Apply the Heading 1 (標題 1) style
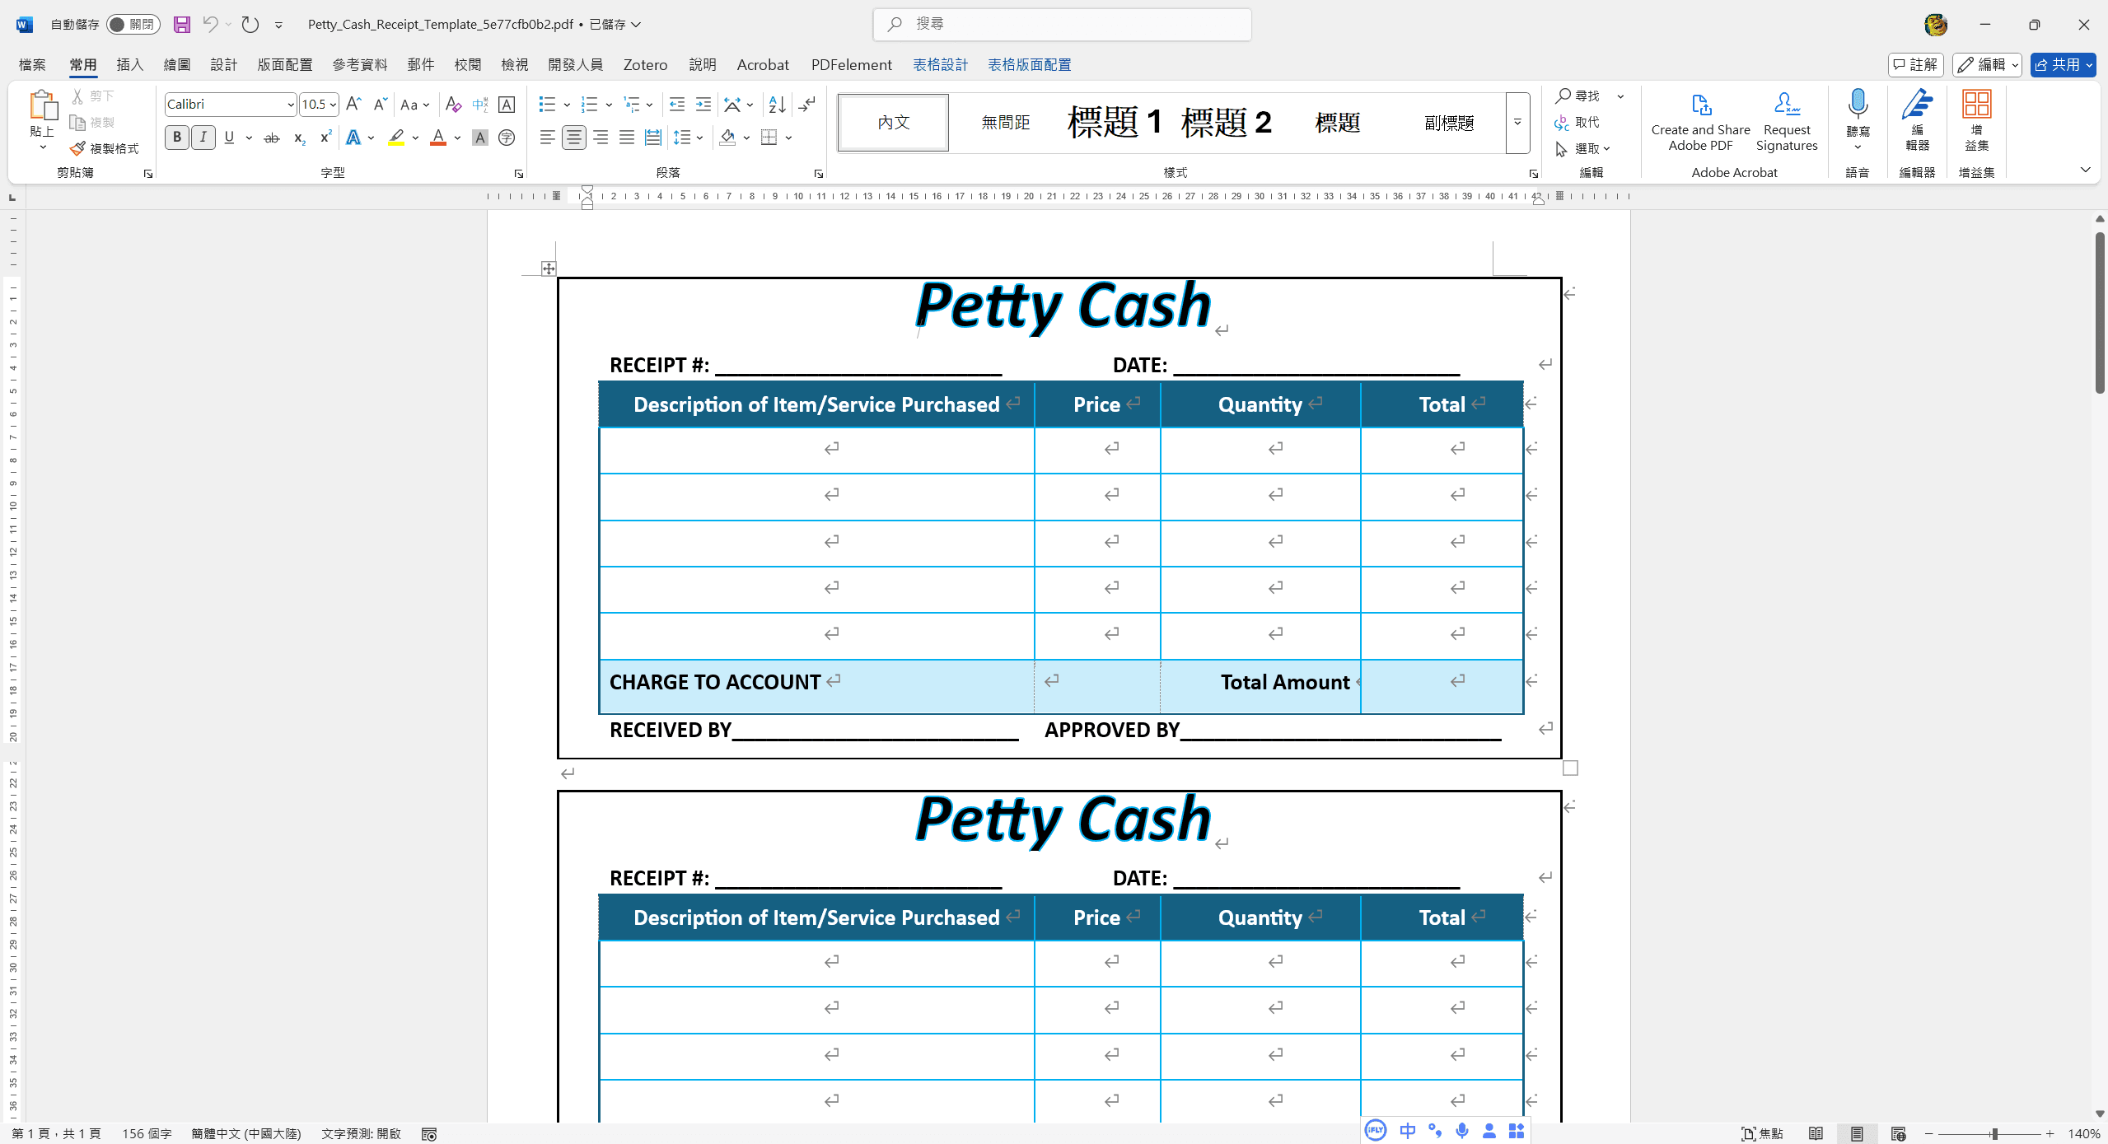 [1115, 123]
